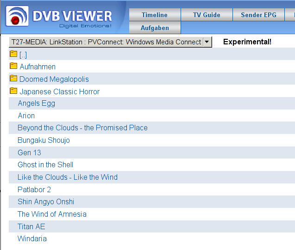The height and width of the screenshot is (250, 295).
Task: Open the Sender EPG tab
Action: (x=258, y=15)
